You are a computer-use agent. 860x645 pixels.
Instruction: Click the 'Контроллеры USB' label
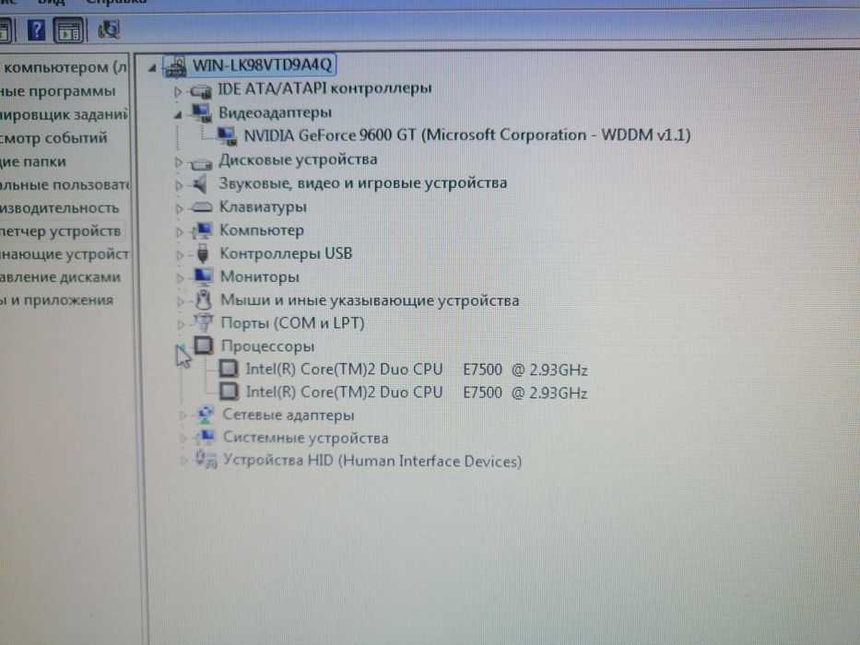pos(286,253)
